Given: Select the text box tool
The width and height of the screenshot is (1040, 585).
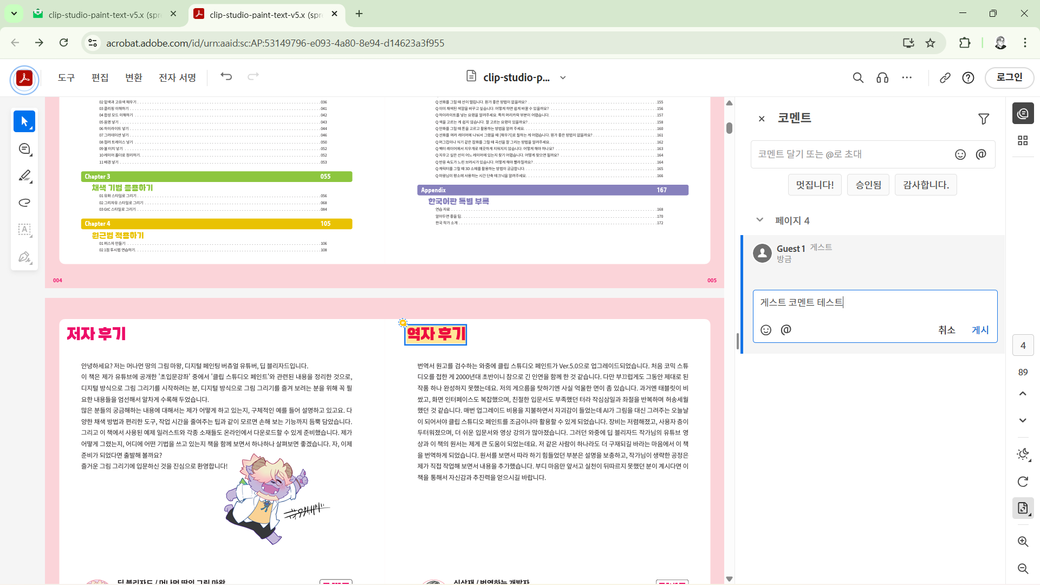Looking at the screenshot, I should 24,230.
